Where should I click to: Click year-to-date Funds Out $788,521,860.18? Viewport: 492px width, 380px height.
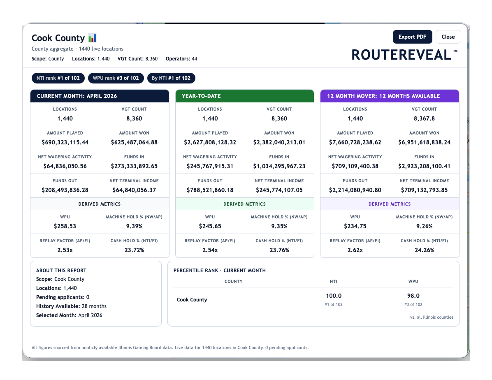(210, 190)
